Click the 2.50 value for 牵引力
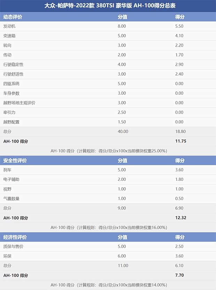 (122, 113)
